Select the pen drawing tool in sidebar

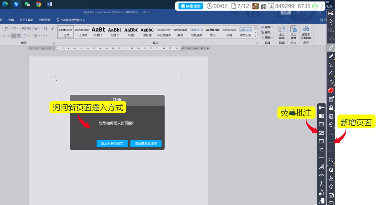pyautogui.click(x=331, y=48)
